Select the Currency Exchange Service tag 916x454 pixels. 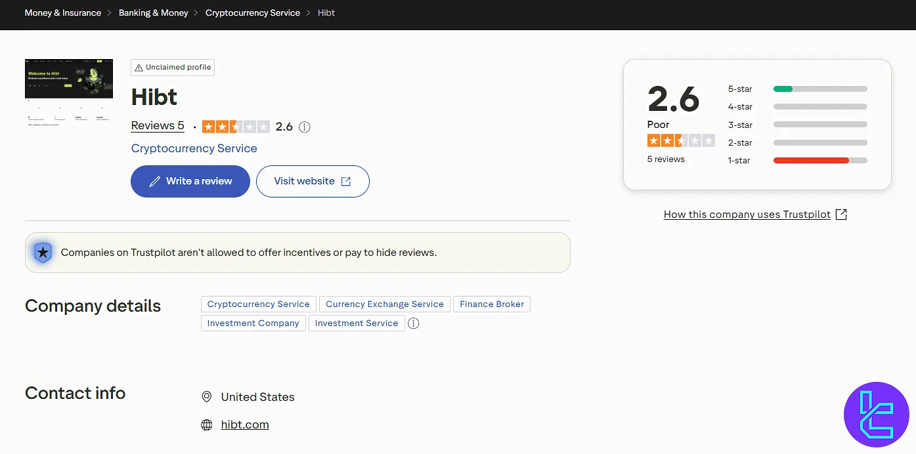[x=385, y=304]
